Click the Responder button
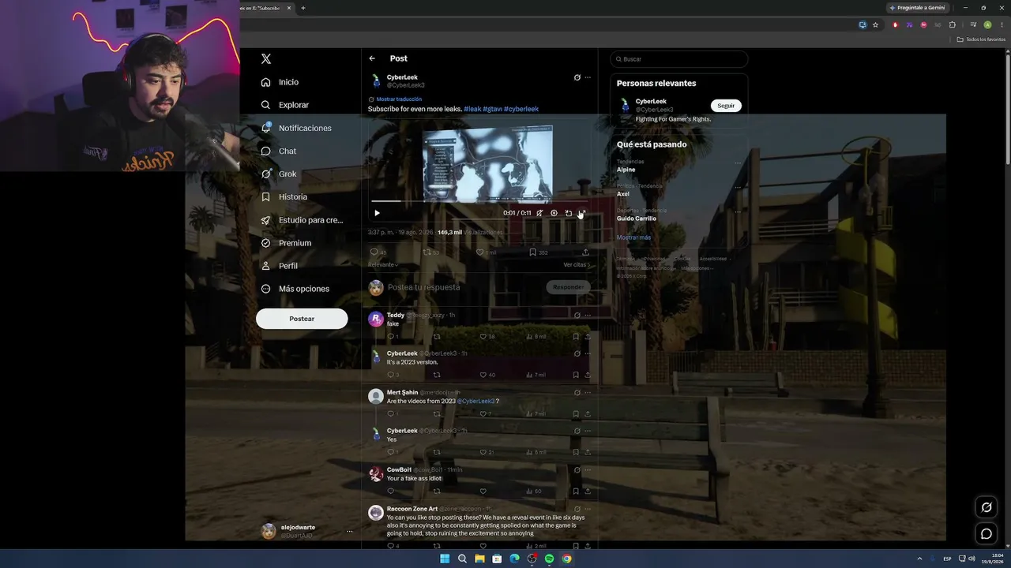The width and height of the screenshot is (1011, 568). pos(568,287)
